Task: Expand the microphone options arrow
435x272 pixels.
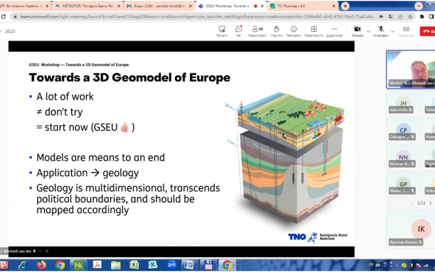Action: [393, 32]
